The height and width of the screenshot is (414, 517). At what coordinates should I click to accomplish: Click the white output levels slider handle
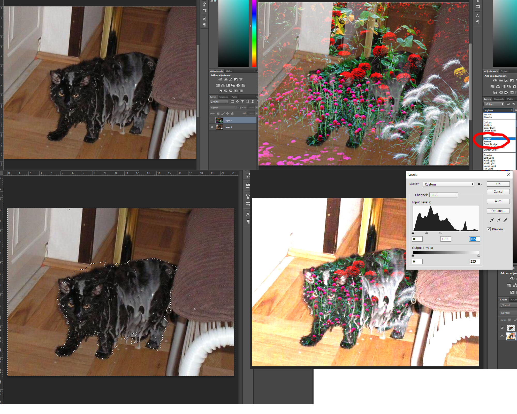tap(479, 256)
